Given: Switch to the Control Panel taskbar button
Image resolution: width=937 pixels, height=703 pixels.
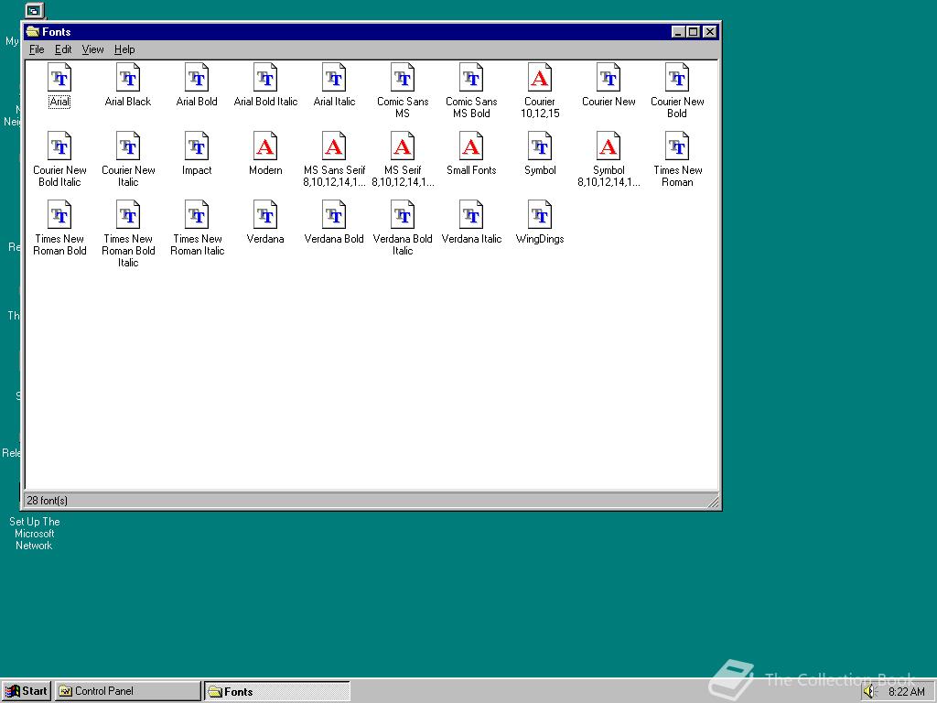Looking at the screenshot, I should pyautogui.click(x=126, y=691).
